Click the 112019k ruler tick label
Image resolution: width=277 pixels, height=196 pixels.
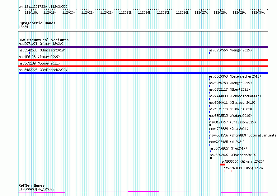click(x=50, y=12)
